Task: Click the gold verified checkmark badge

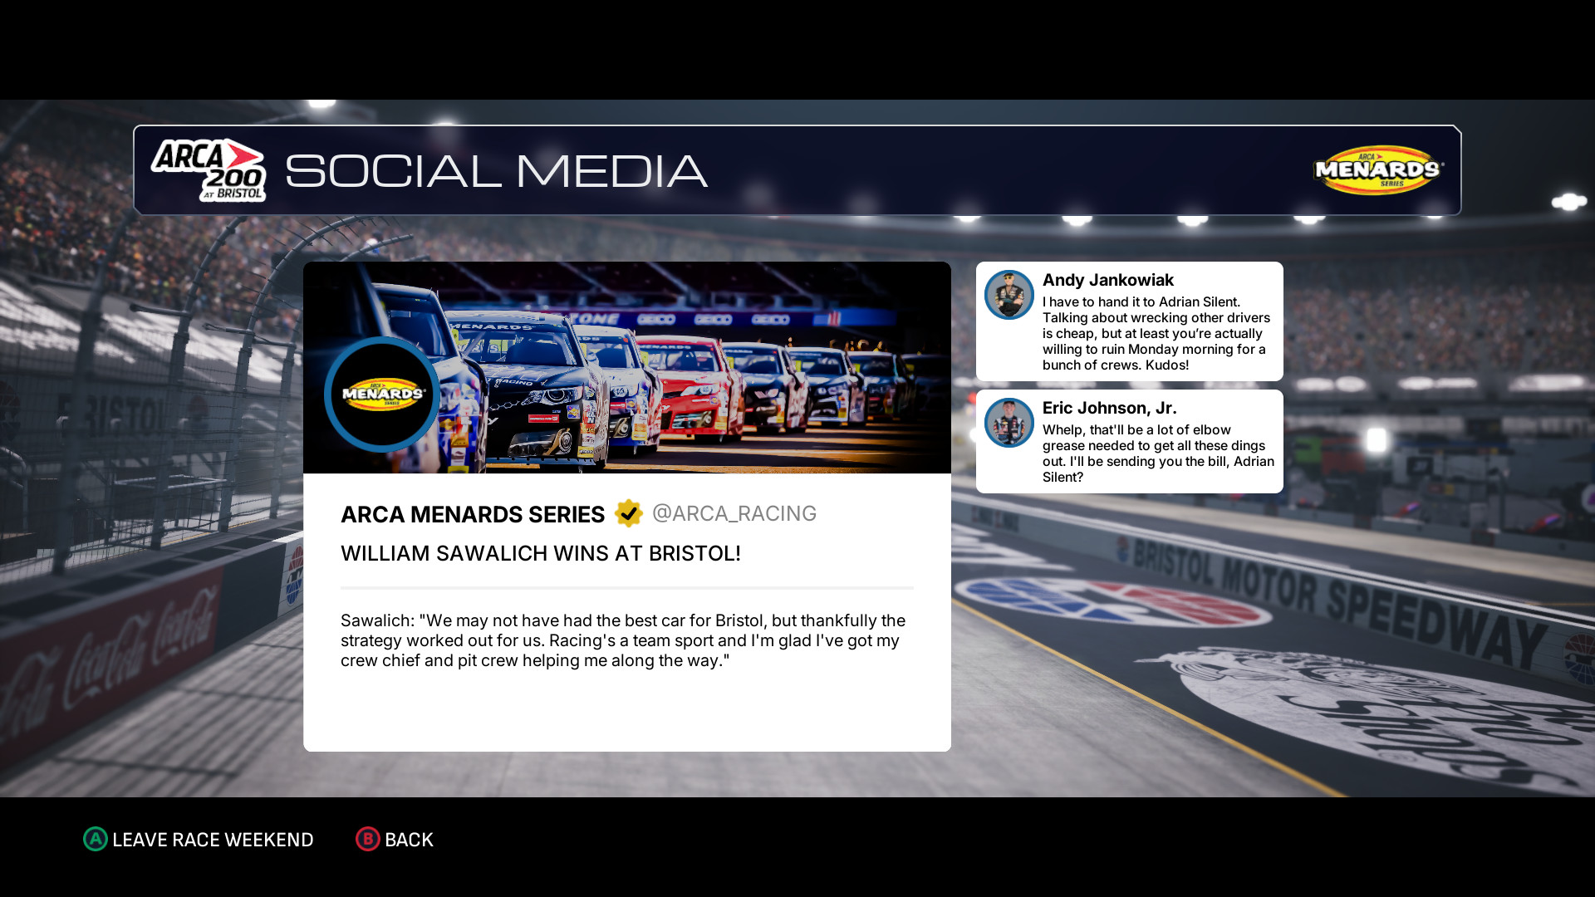Action: (x=629, y=513)
